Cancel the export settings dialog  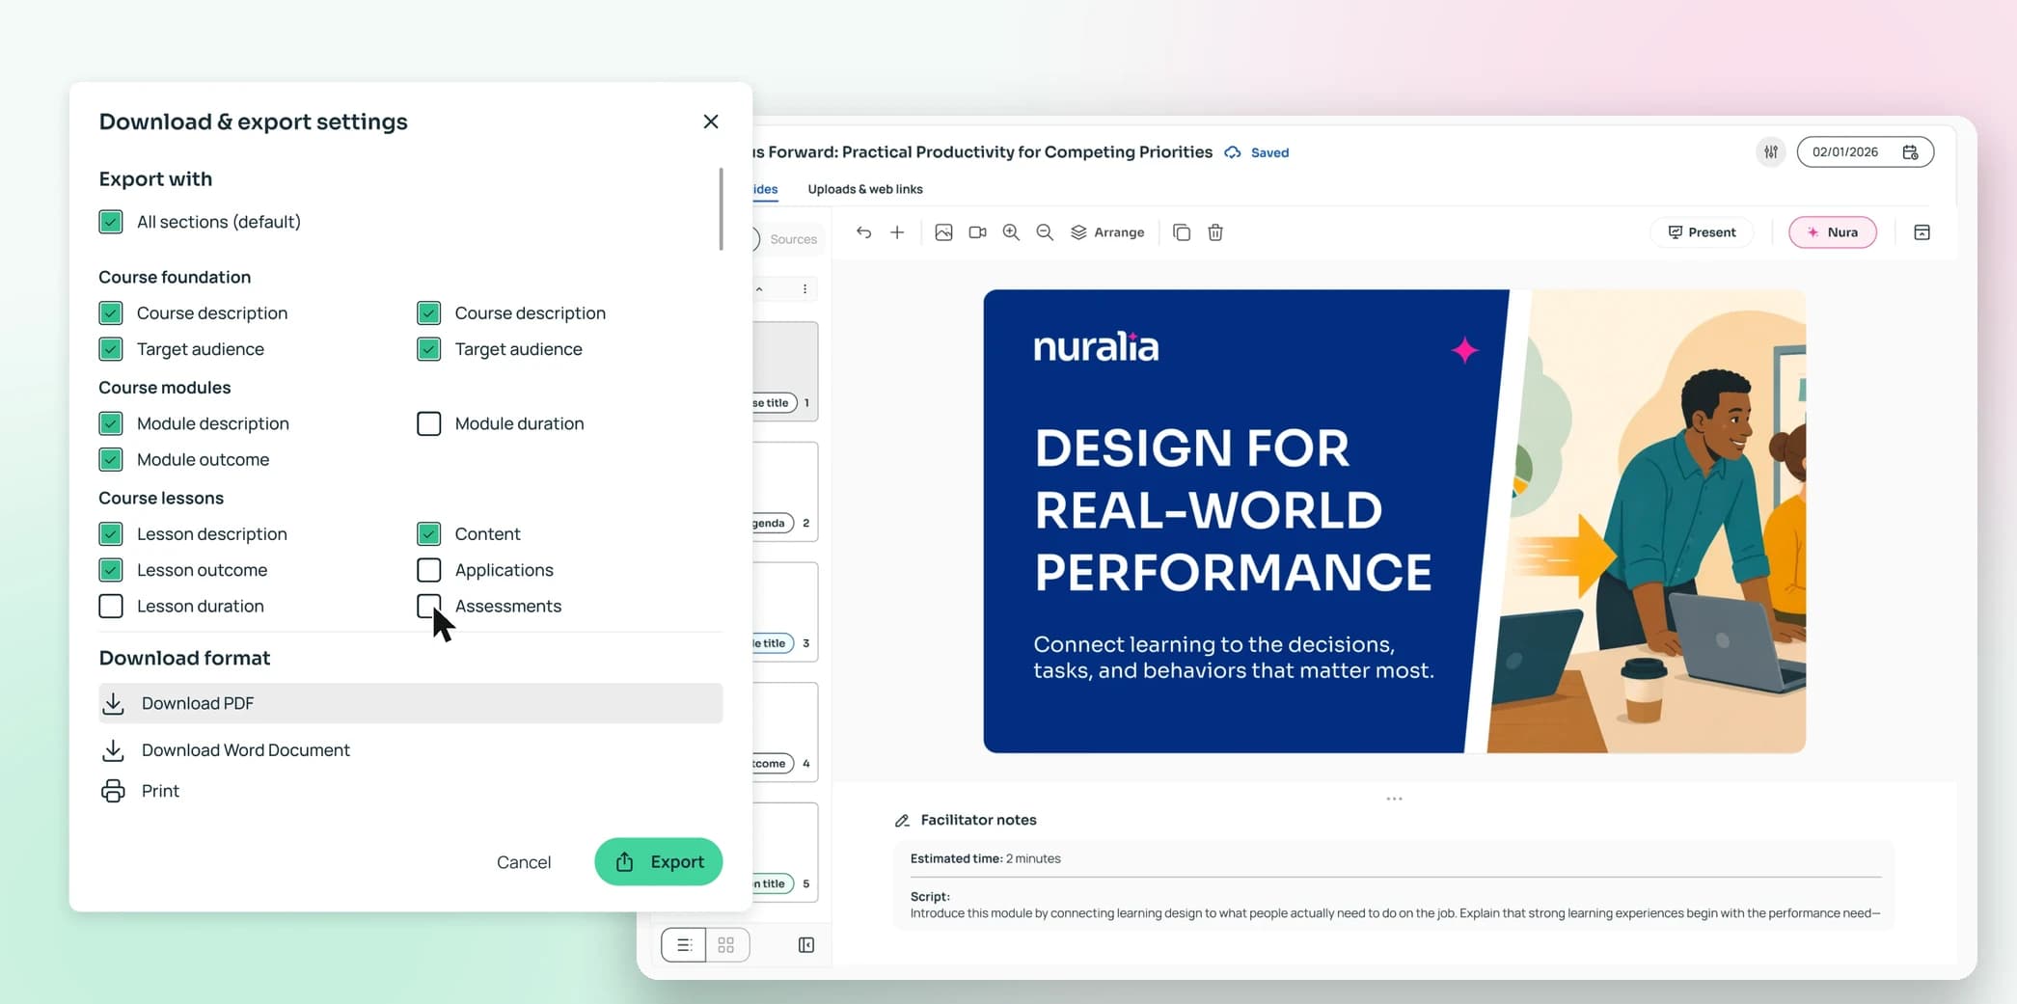click(x=524, y=862)
